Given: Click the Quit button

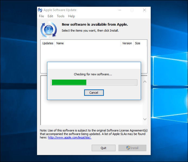Looking at the screenshot, I should click(x=104, y=148).
